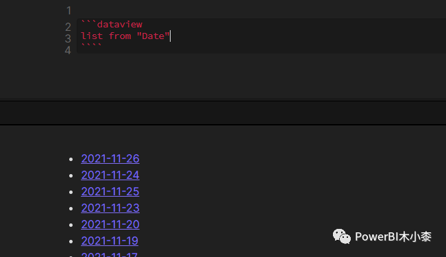Open the 2021-11-26 note link
Image resolution: width=446 pixels, height=257 pixels.
click(110, 158)
